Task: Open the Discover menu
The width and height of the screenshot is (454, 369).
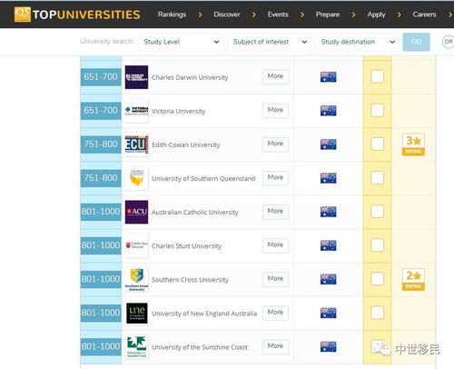Action: click(x=227, y=15)
